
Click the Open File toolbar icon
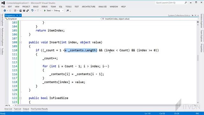pyautogui.click(x=20, y=11)
